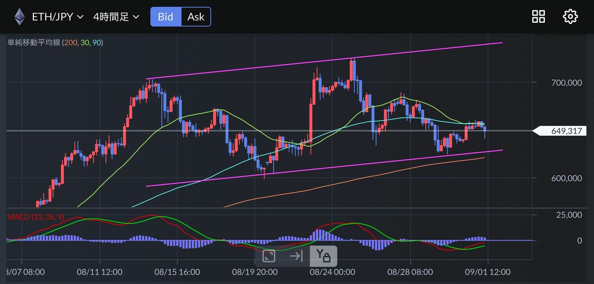Expand chart with the fullscreen icon
Viewport: 594px width, 284px height.
click(x=268, y=256)
